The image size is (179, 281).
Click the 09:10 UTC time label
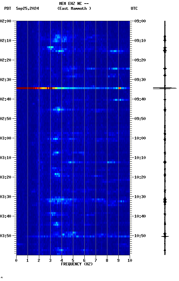(x=140, y=41)
